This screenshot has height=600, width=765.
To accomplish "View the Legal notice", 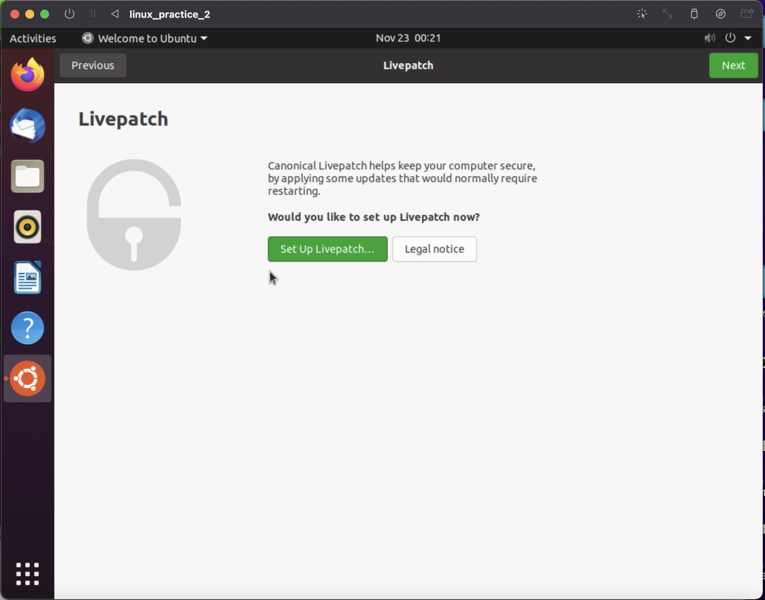I will [x=434, y=249].
